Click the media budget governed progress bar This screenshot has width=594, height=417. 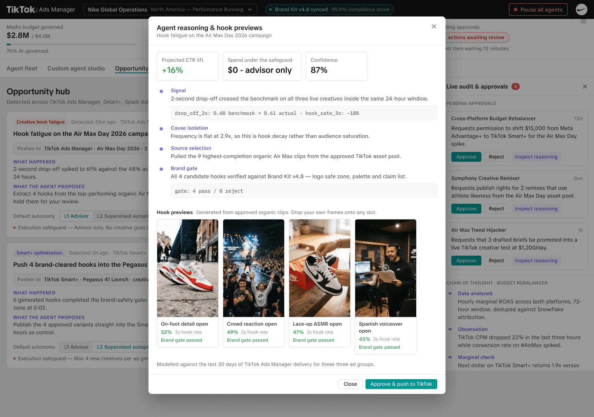coord(71,44)
